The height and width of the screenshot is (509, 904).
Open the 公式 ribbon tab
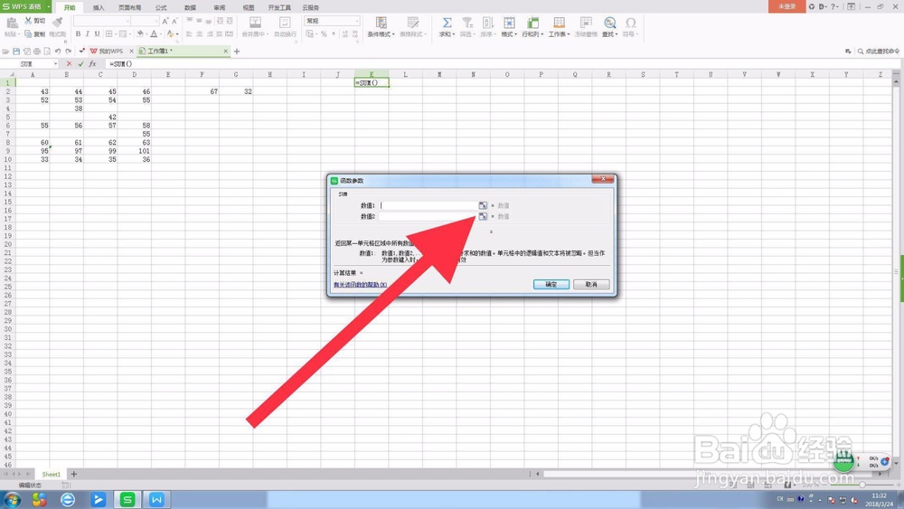pyautogui.click(x=161, y=7)
